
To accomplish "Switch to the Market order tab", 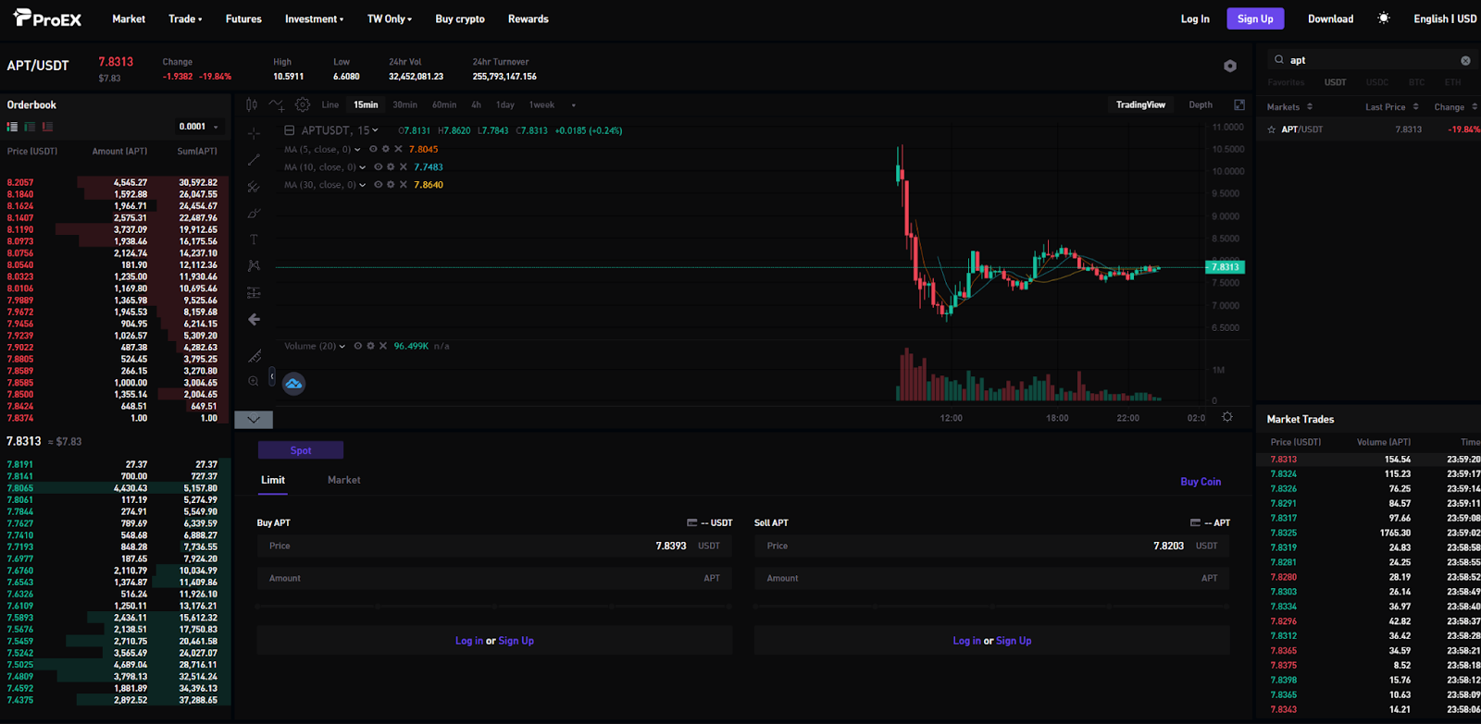I will [x=343, y=480].
